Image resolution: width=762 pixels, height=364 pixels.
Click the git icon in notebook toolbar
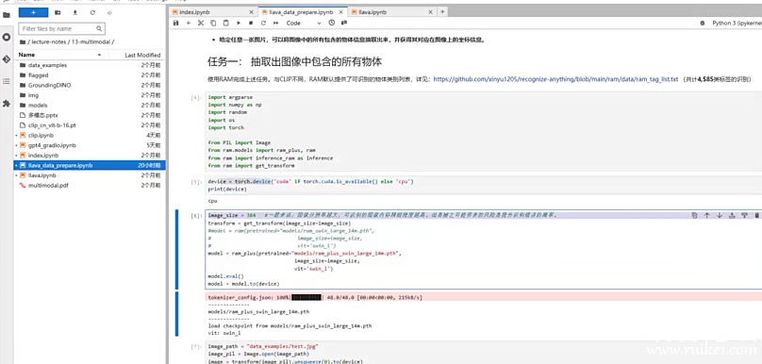click(x=344, y=23)
